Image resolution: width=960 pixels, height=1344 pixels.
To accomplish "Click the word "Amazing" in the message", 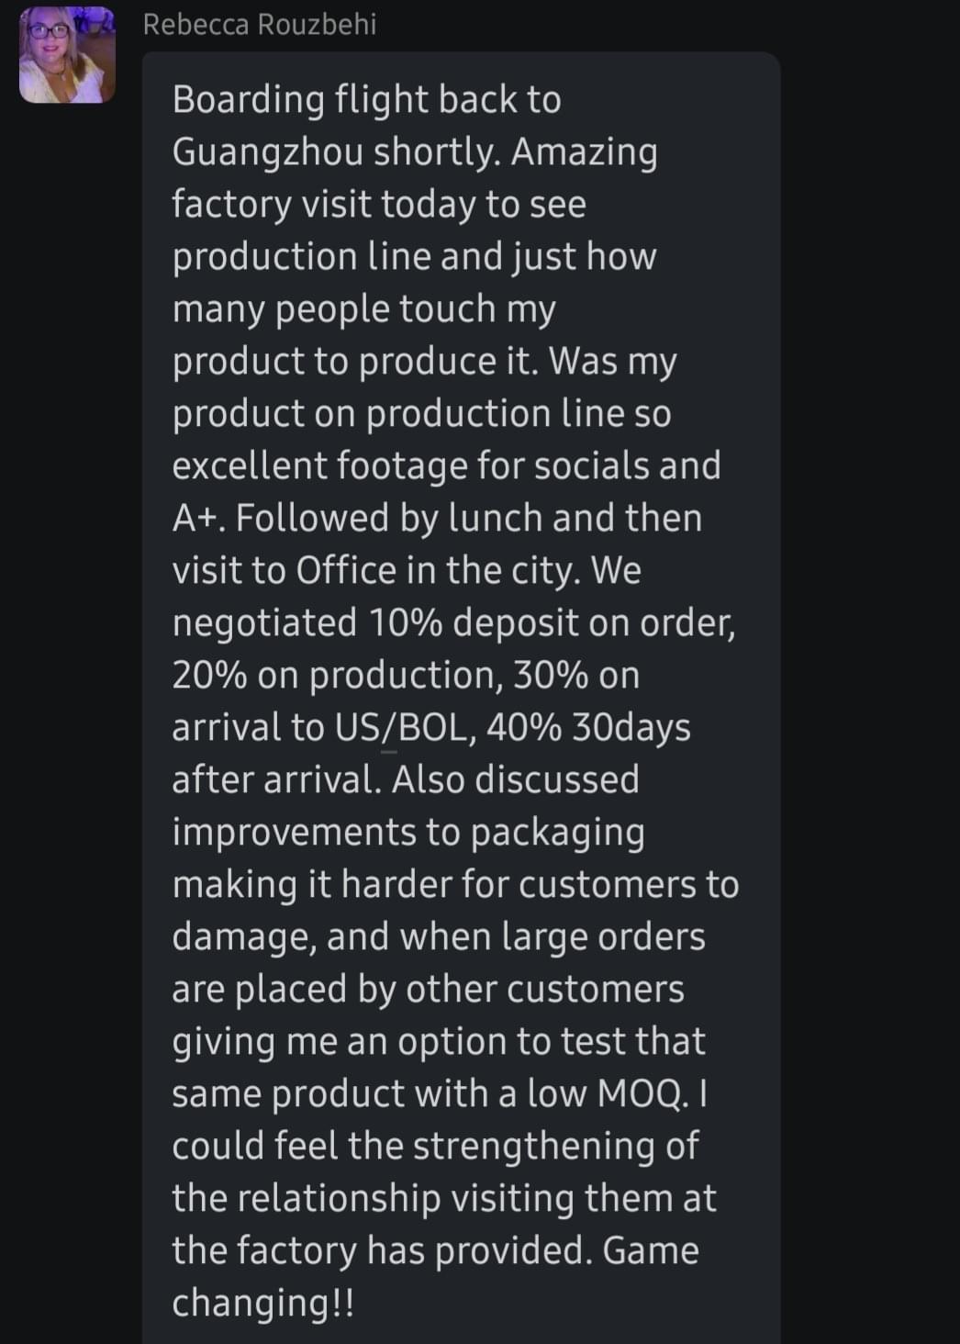I will pos(584,152).
